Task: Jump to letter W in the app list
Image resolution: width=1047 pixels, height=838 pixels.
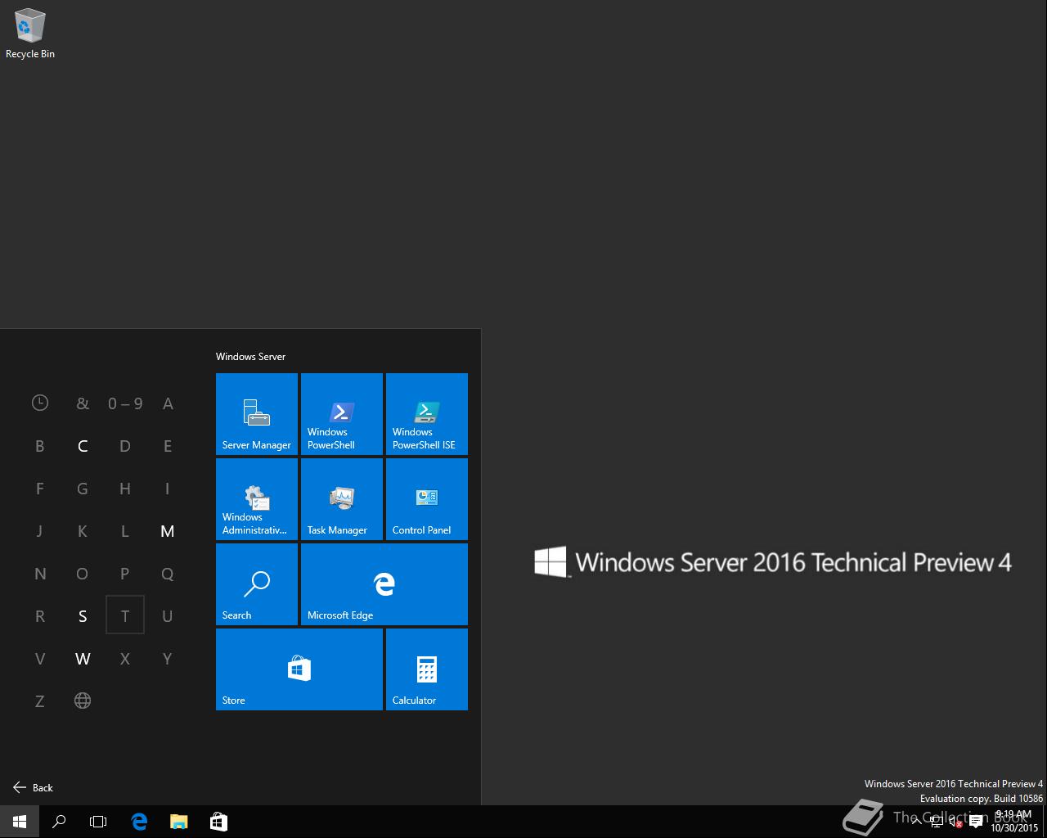Action: coord(83,659)
